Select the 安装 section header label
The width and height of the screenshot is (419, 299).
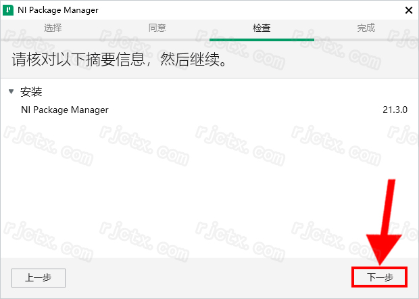[x=31, y=92]
